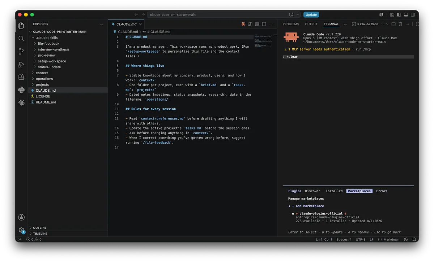The width and height of the screenshot is (434, 262).
Task: Expand the setup-workspace folder
Action: pyautogui.click(x=52, y=61)
